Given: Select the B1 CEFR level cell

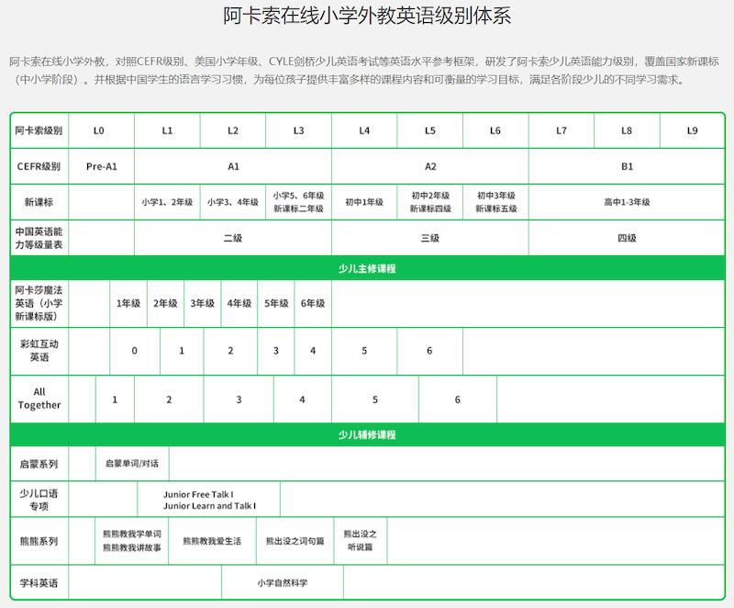Looking at the screenshot, I should coord(628,166).
